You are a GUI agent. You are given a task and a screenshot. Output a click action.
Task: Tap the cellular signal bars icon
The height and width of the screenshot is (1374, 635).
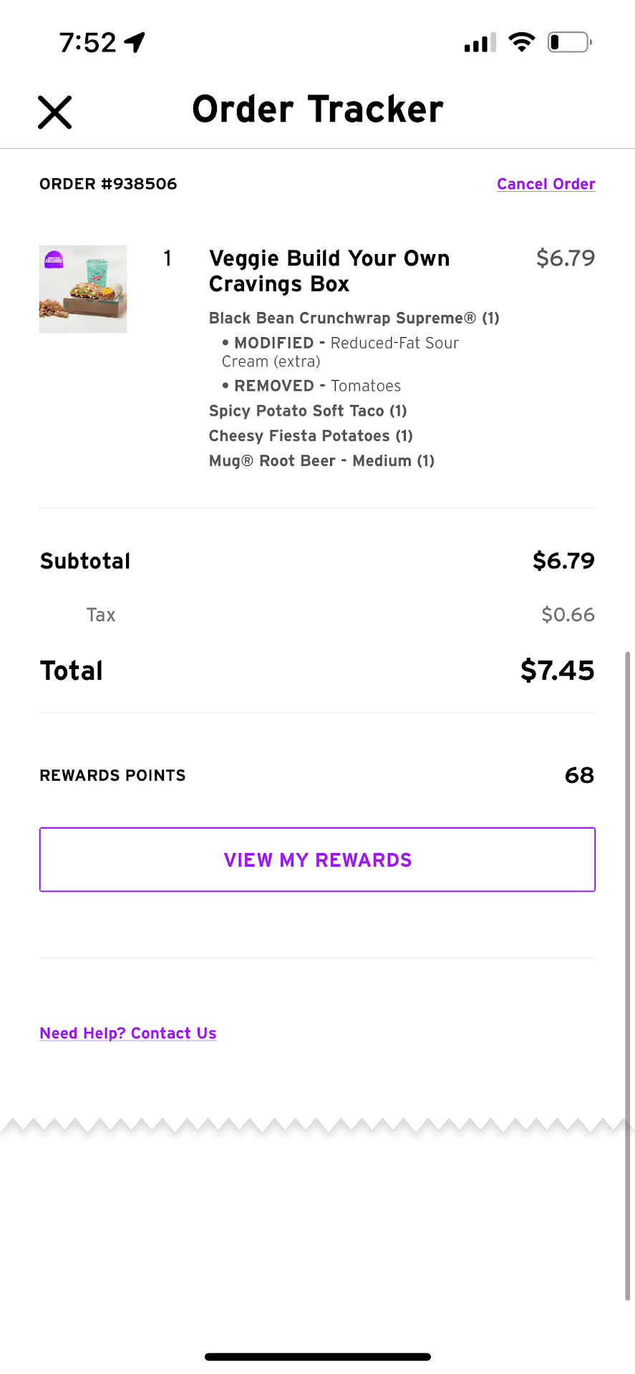480,43
